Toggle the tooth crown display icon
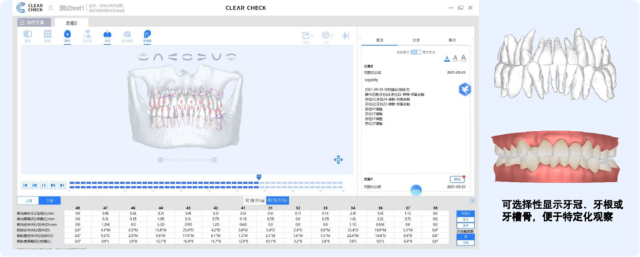Image resolution: width=640 pixels, height=257 pixels. pos(67,36)
